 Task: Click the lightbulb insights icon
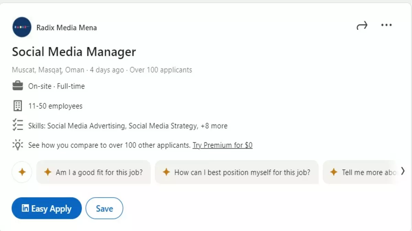[18, 145]
